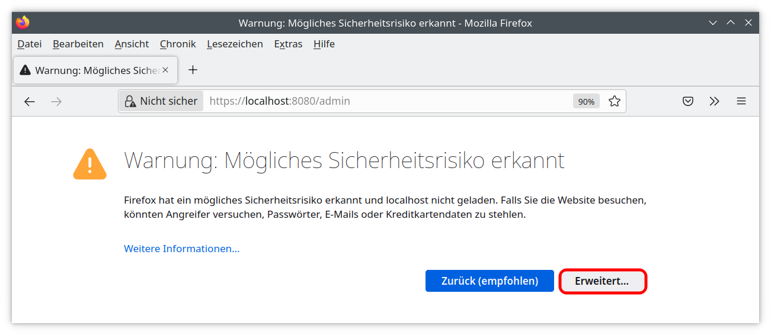Show more tools via the double-chevron icon
771x335 pixels.
pyautogui.click(x=714, y=101)
